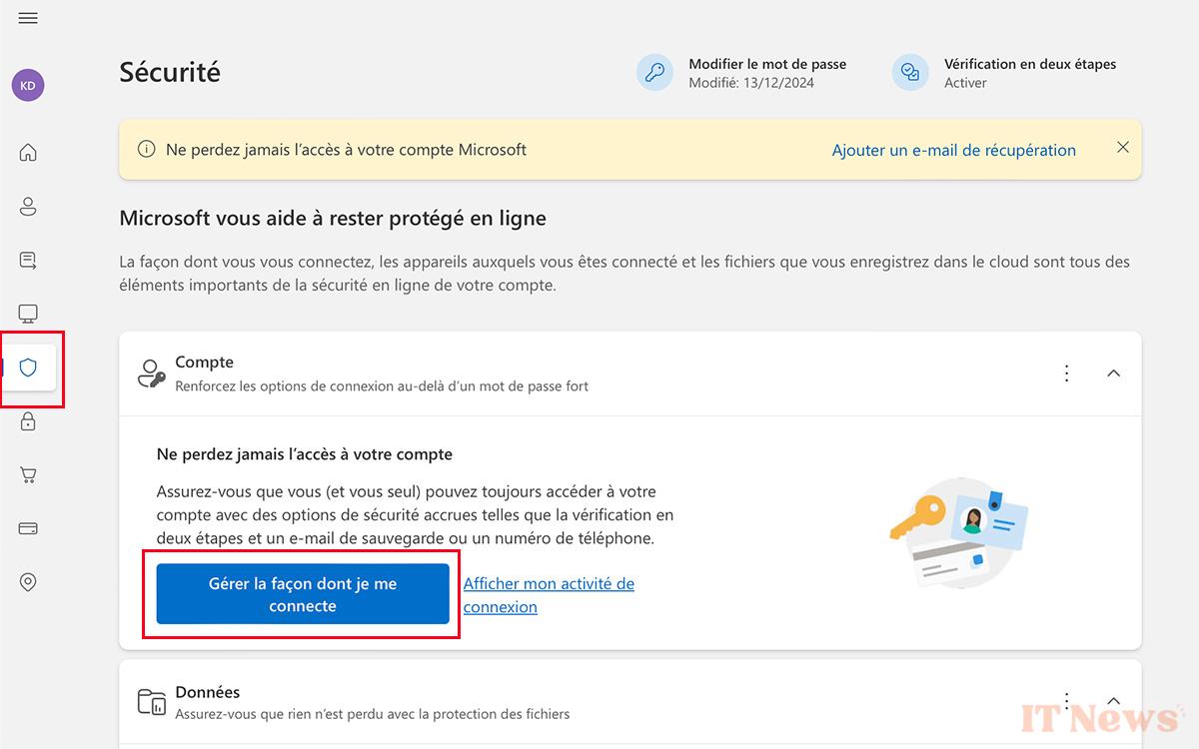Screen dimensions: 1199x749
Task: Open the hamburger navigation menu
Action: tap(28, 19)
